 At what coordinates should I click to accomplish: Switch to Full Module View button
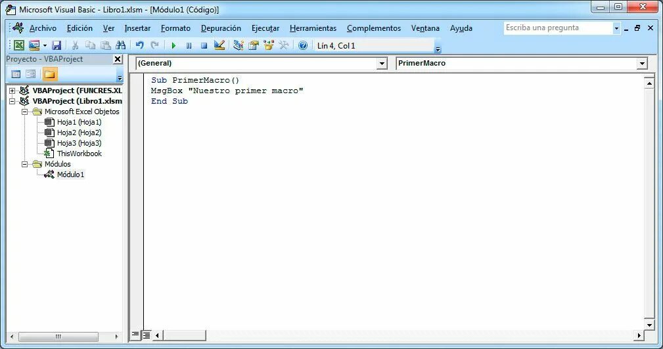point(147,335)
